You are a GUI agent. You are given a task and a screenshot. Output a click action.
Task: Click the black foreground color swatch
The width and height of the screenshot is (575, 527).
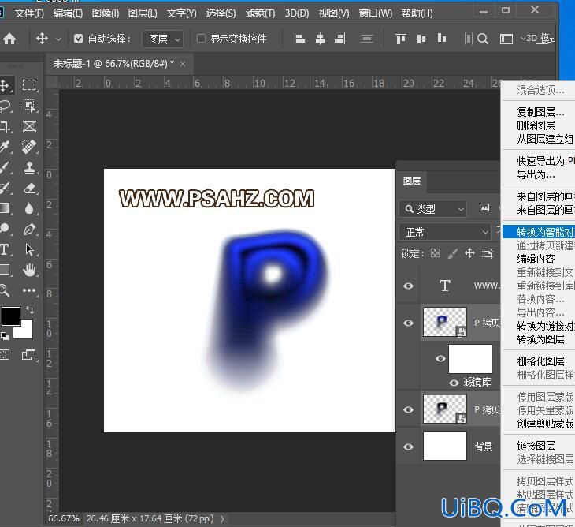tap(11, 316)
